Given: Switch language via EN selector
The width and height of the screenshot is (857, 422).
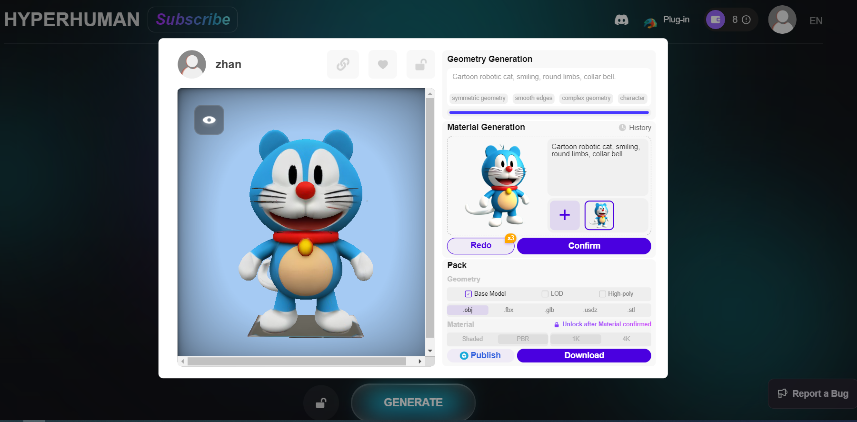Looking at the screenshot, I should (816, 20).
